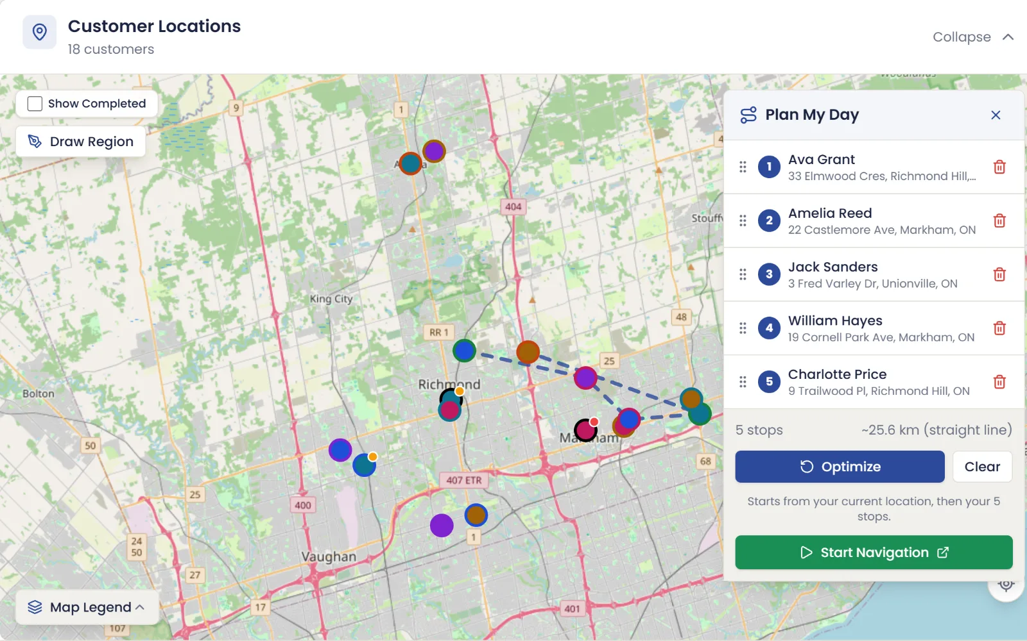The width and height of the screenshot is (1027, 641).
Task: Click the drag handle beside Charlotte Price
Action: pos(743,382)
